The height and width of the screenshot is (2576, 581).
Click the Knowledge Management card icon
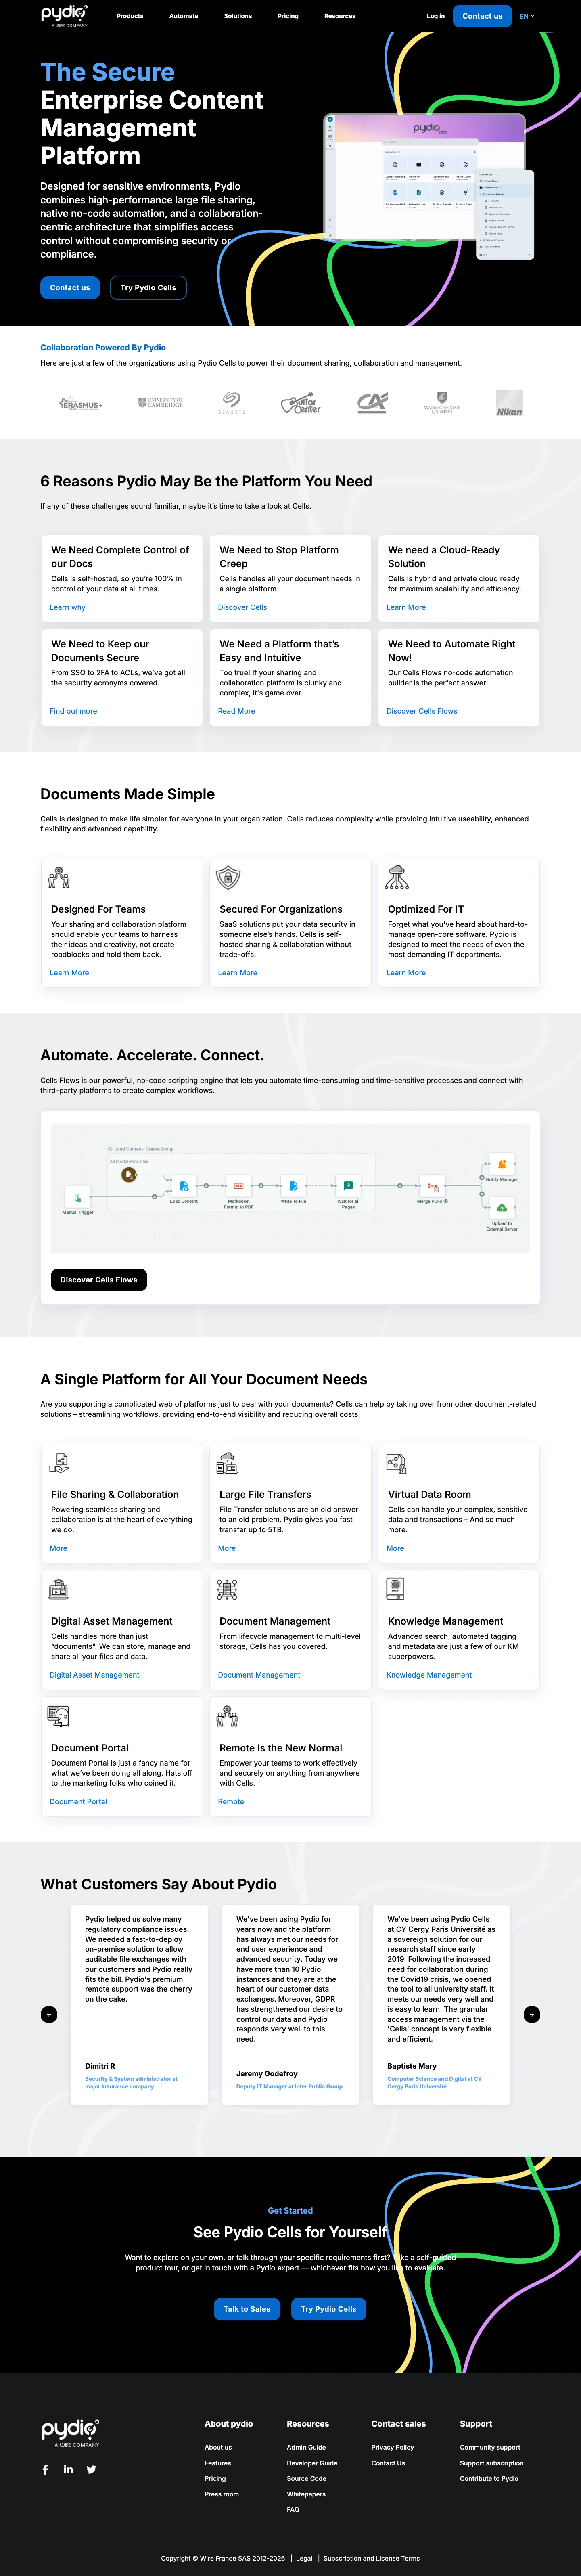pos(395,1590)
